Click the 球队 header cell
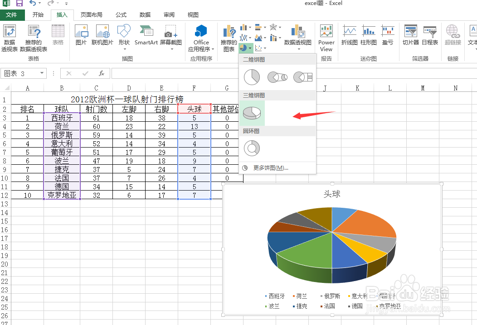The height and width of the screenshot is (325, 477). 62,109
